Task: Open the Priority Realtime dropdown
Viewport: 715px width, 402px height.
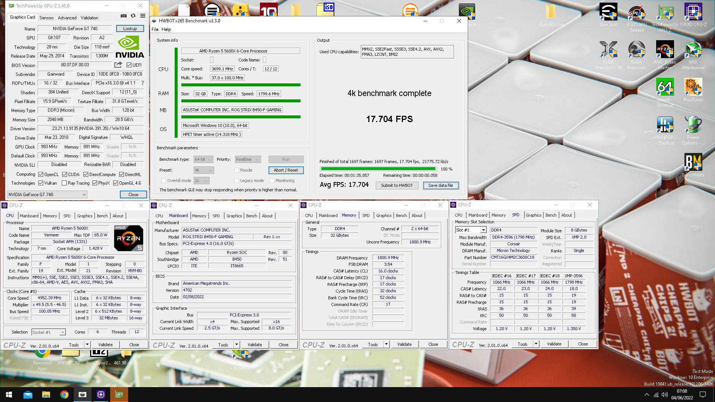Action: point(248,159)
